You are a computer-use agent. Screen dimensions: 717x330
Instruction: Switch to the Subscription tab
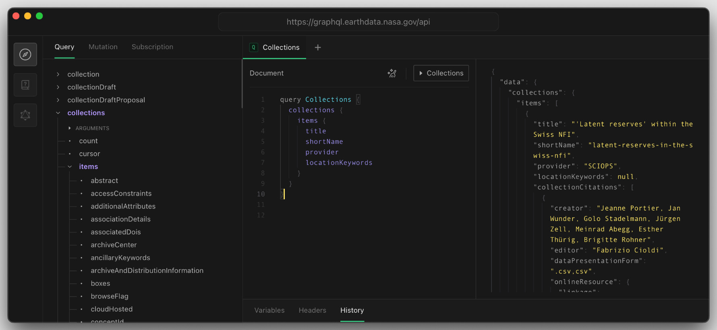click(x=152, y=47)
